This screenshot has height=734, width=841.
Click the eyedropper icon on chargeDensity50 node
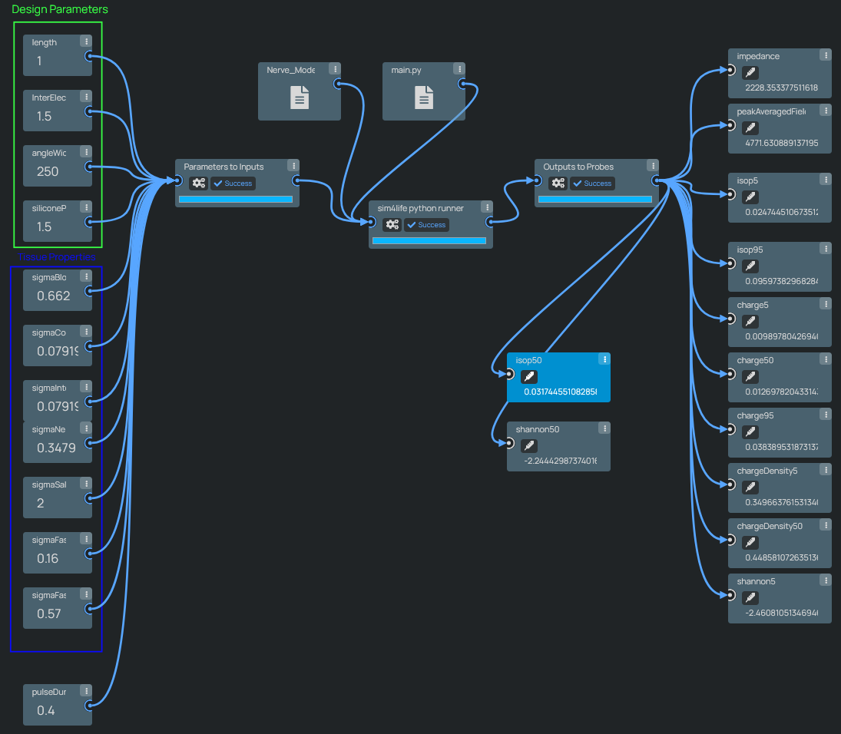[x=750, y=542]
